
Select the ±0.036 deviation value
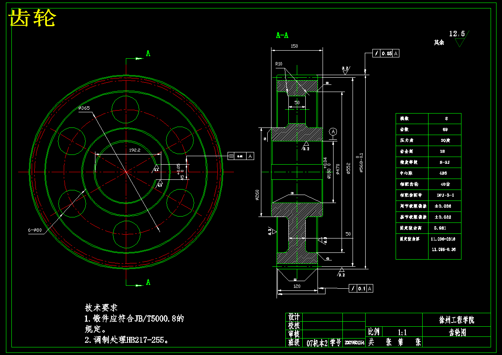[x=443, y=206]
